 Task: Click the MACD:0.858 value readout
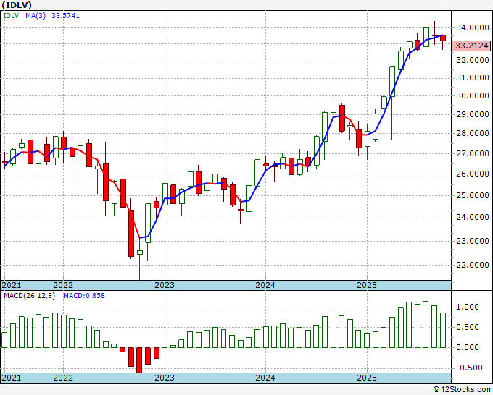coord(84,296)
